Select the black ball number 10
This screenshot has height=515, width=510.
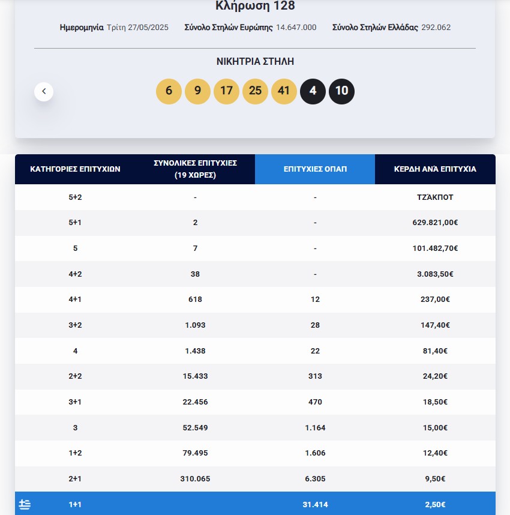pyautogui.click(x=341, y=91)
